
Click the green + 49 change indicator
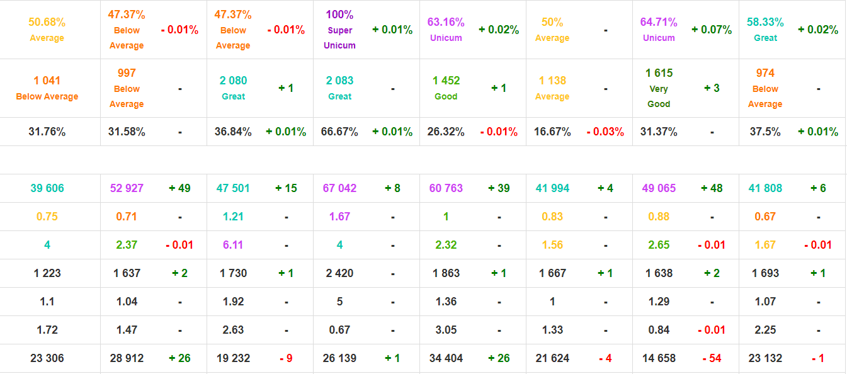pos(179,188)
